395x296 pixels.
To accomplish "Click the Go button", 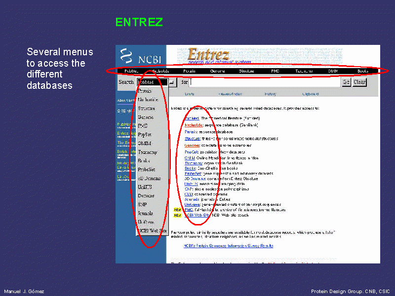I will [x=346, y=82].
